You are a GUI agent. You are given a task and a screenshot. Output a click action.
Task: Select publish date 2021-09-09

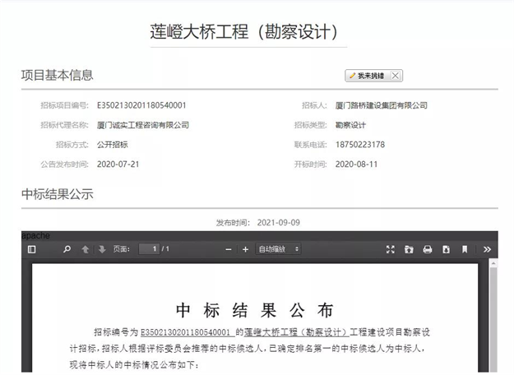click(x=279, y=223)
